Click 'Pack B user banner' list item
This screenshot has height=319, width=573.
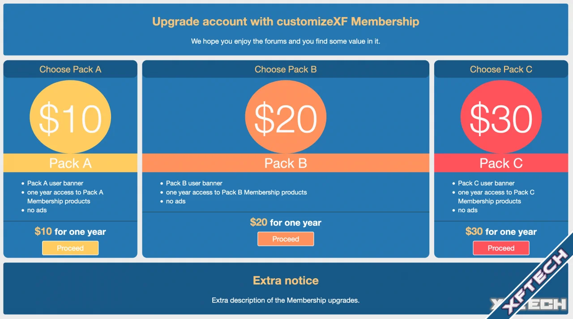(x=194, y=183)
